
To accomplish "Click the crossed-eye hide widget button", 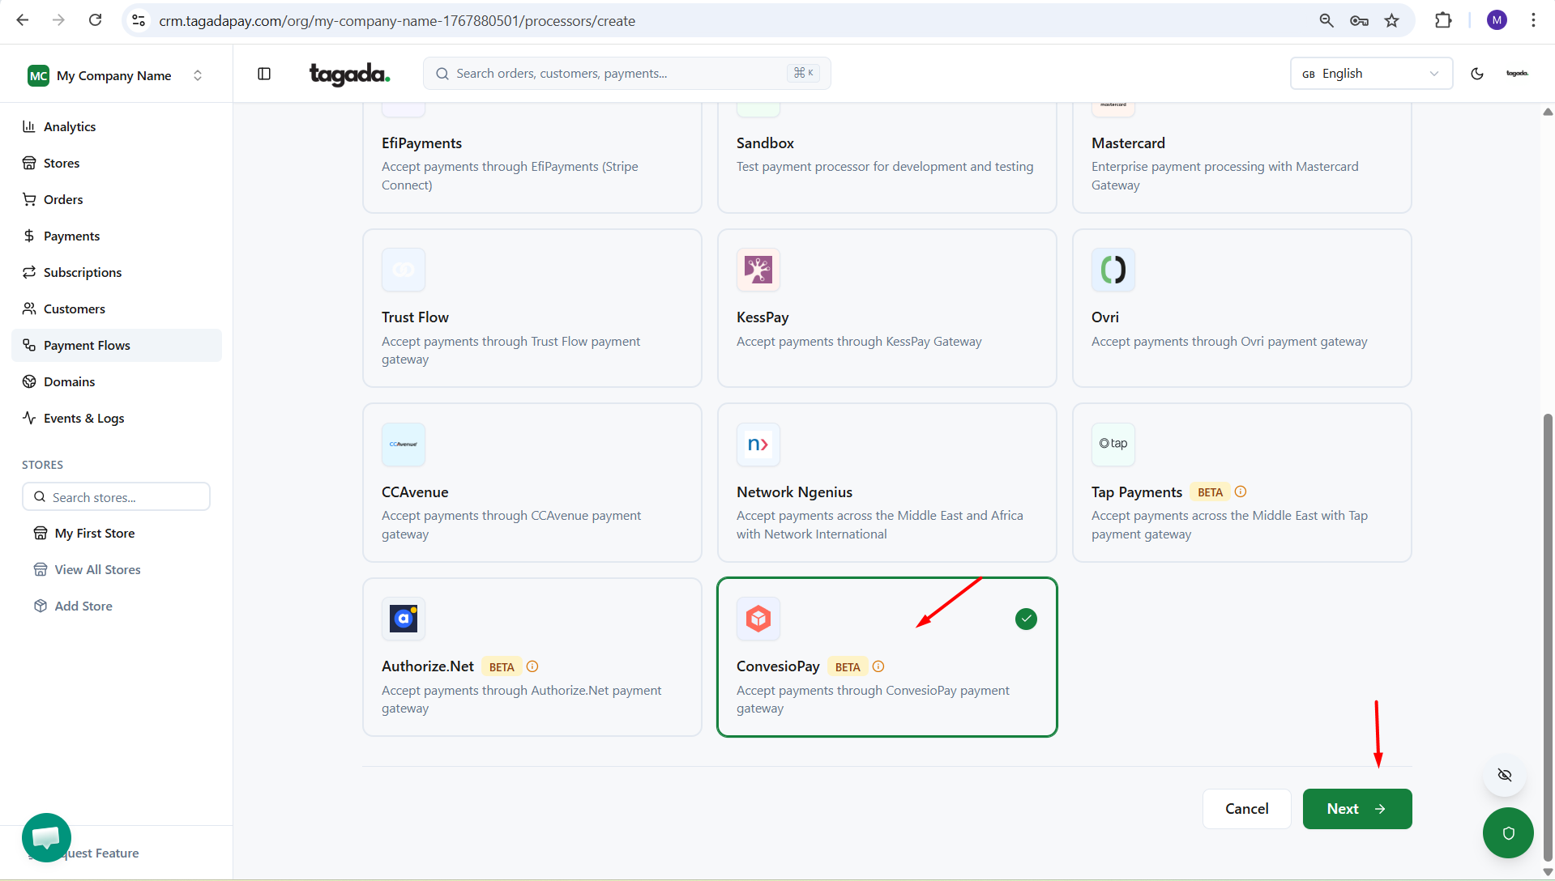I will tap(1504, 775).
